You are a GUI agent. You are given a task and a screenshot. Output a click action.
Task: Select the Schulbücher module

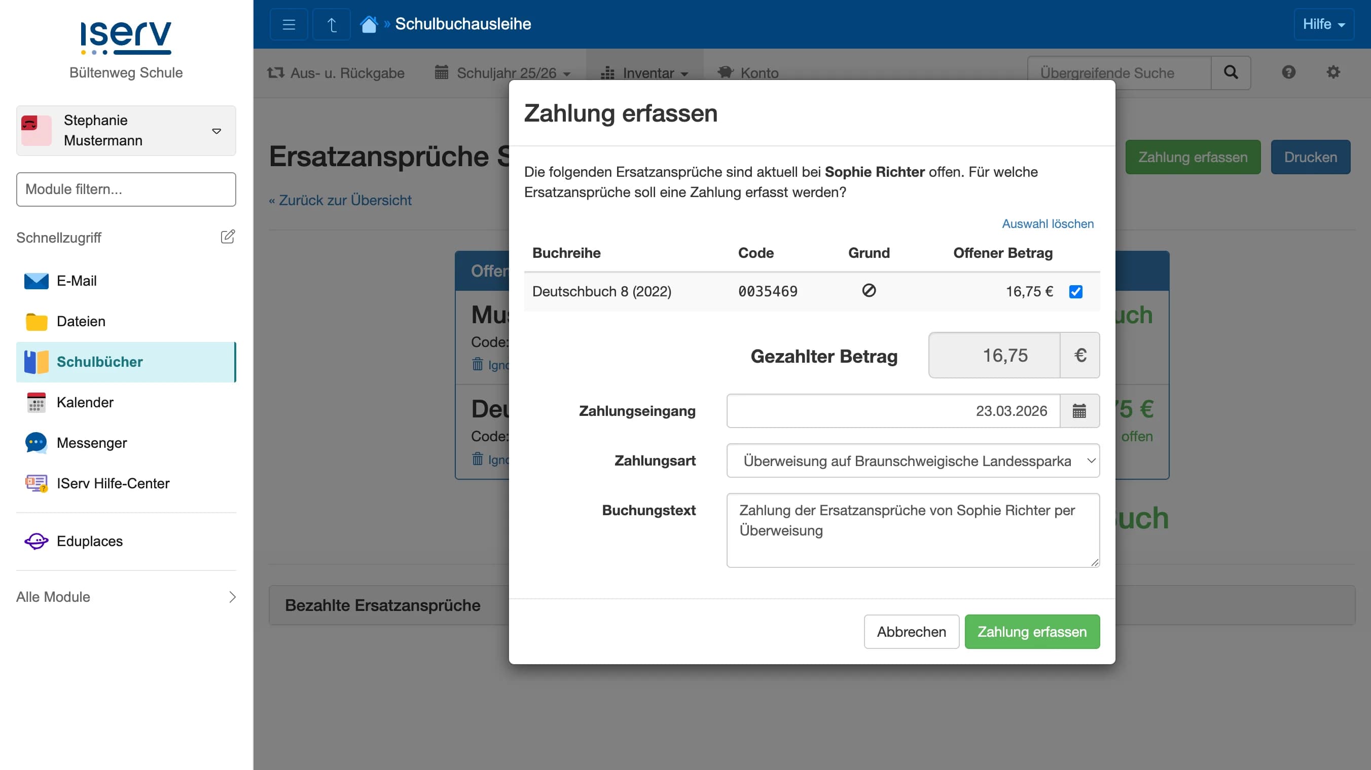[x=99, y=362]
